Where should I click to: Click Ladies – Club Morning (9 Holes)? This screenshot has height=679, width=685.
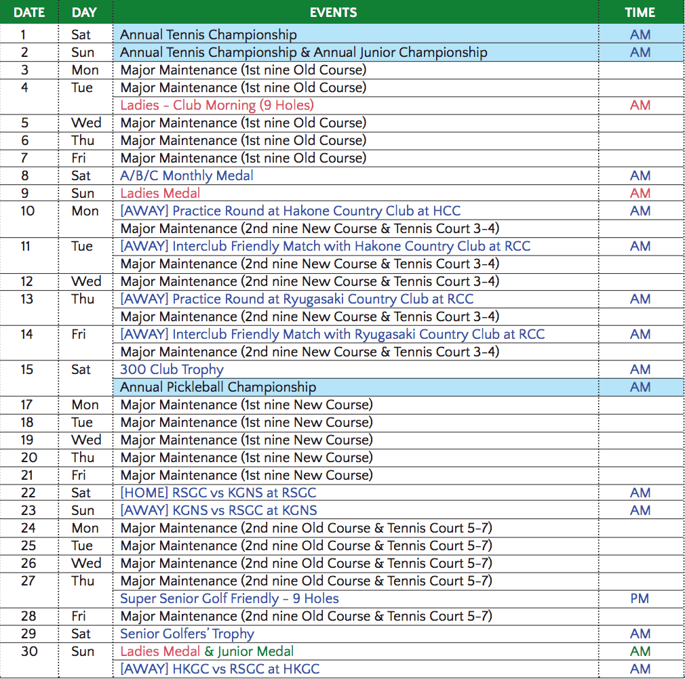[216, 105]
